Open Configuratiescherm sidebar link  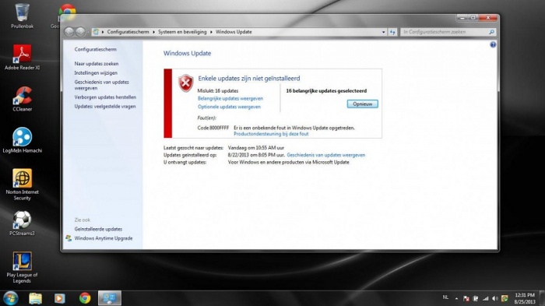[x=95, y=49]
